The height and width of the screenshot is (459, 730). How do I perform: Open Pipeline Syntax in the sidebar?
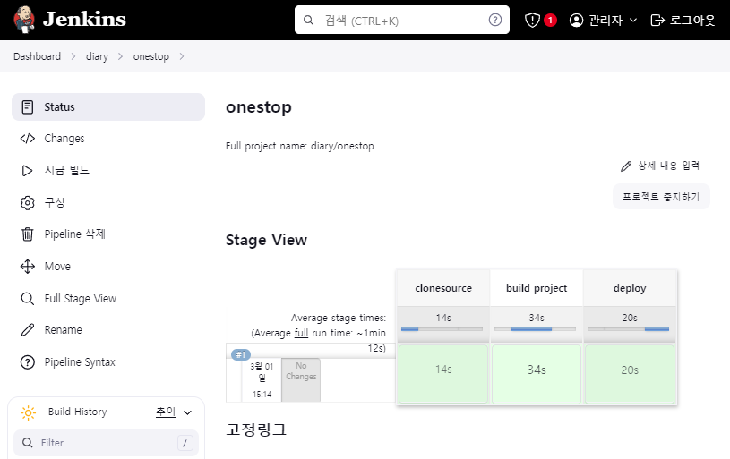108,361
